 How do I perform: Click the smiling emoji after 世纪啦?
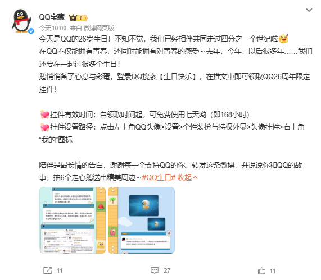pyautogui.click(x=283, y=39)
